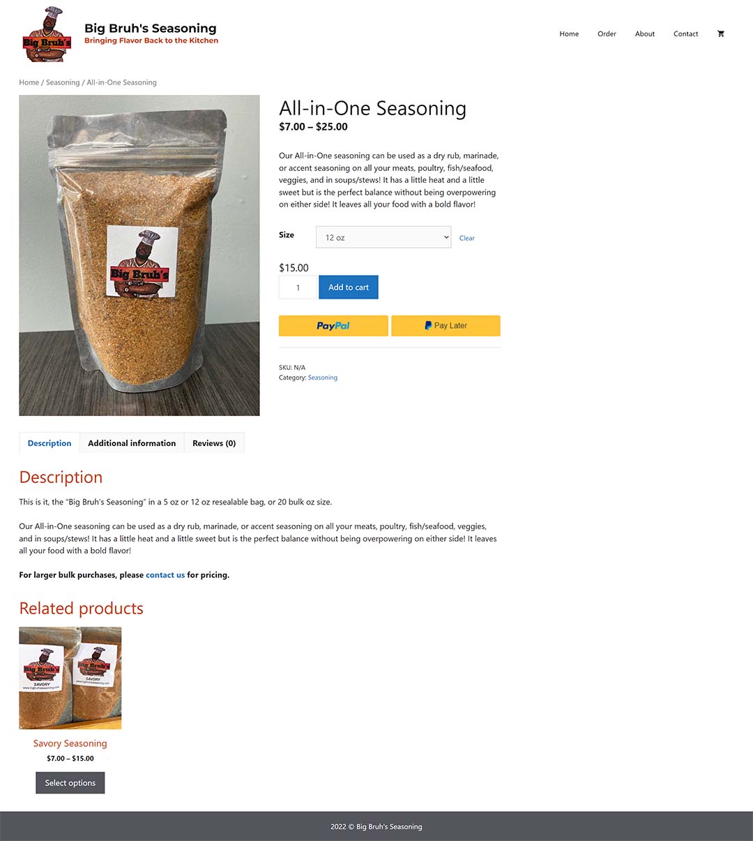Clear the selected size option
The width and height of the screenshot is (753, 841).
pyautogui.click(x=467, y=238)
